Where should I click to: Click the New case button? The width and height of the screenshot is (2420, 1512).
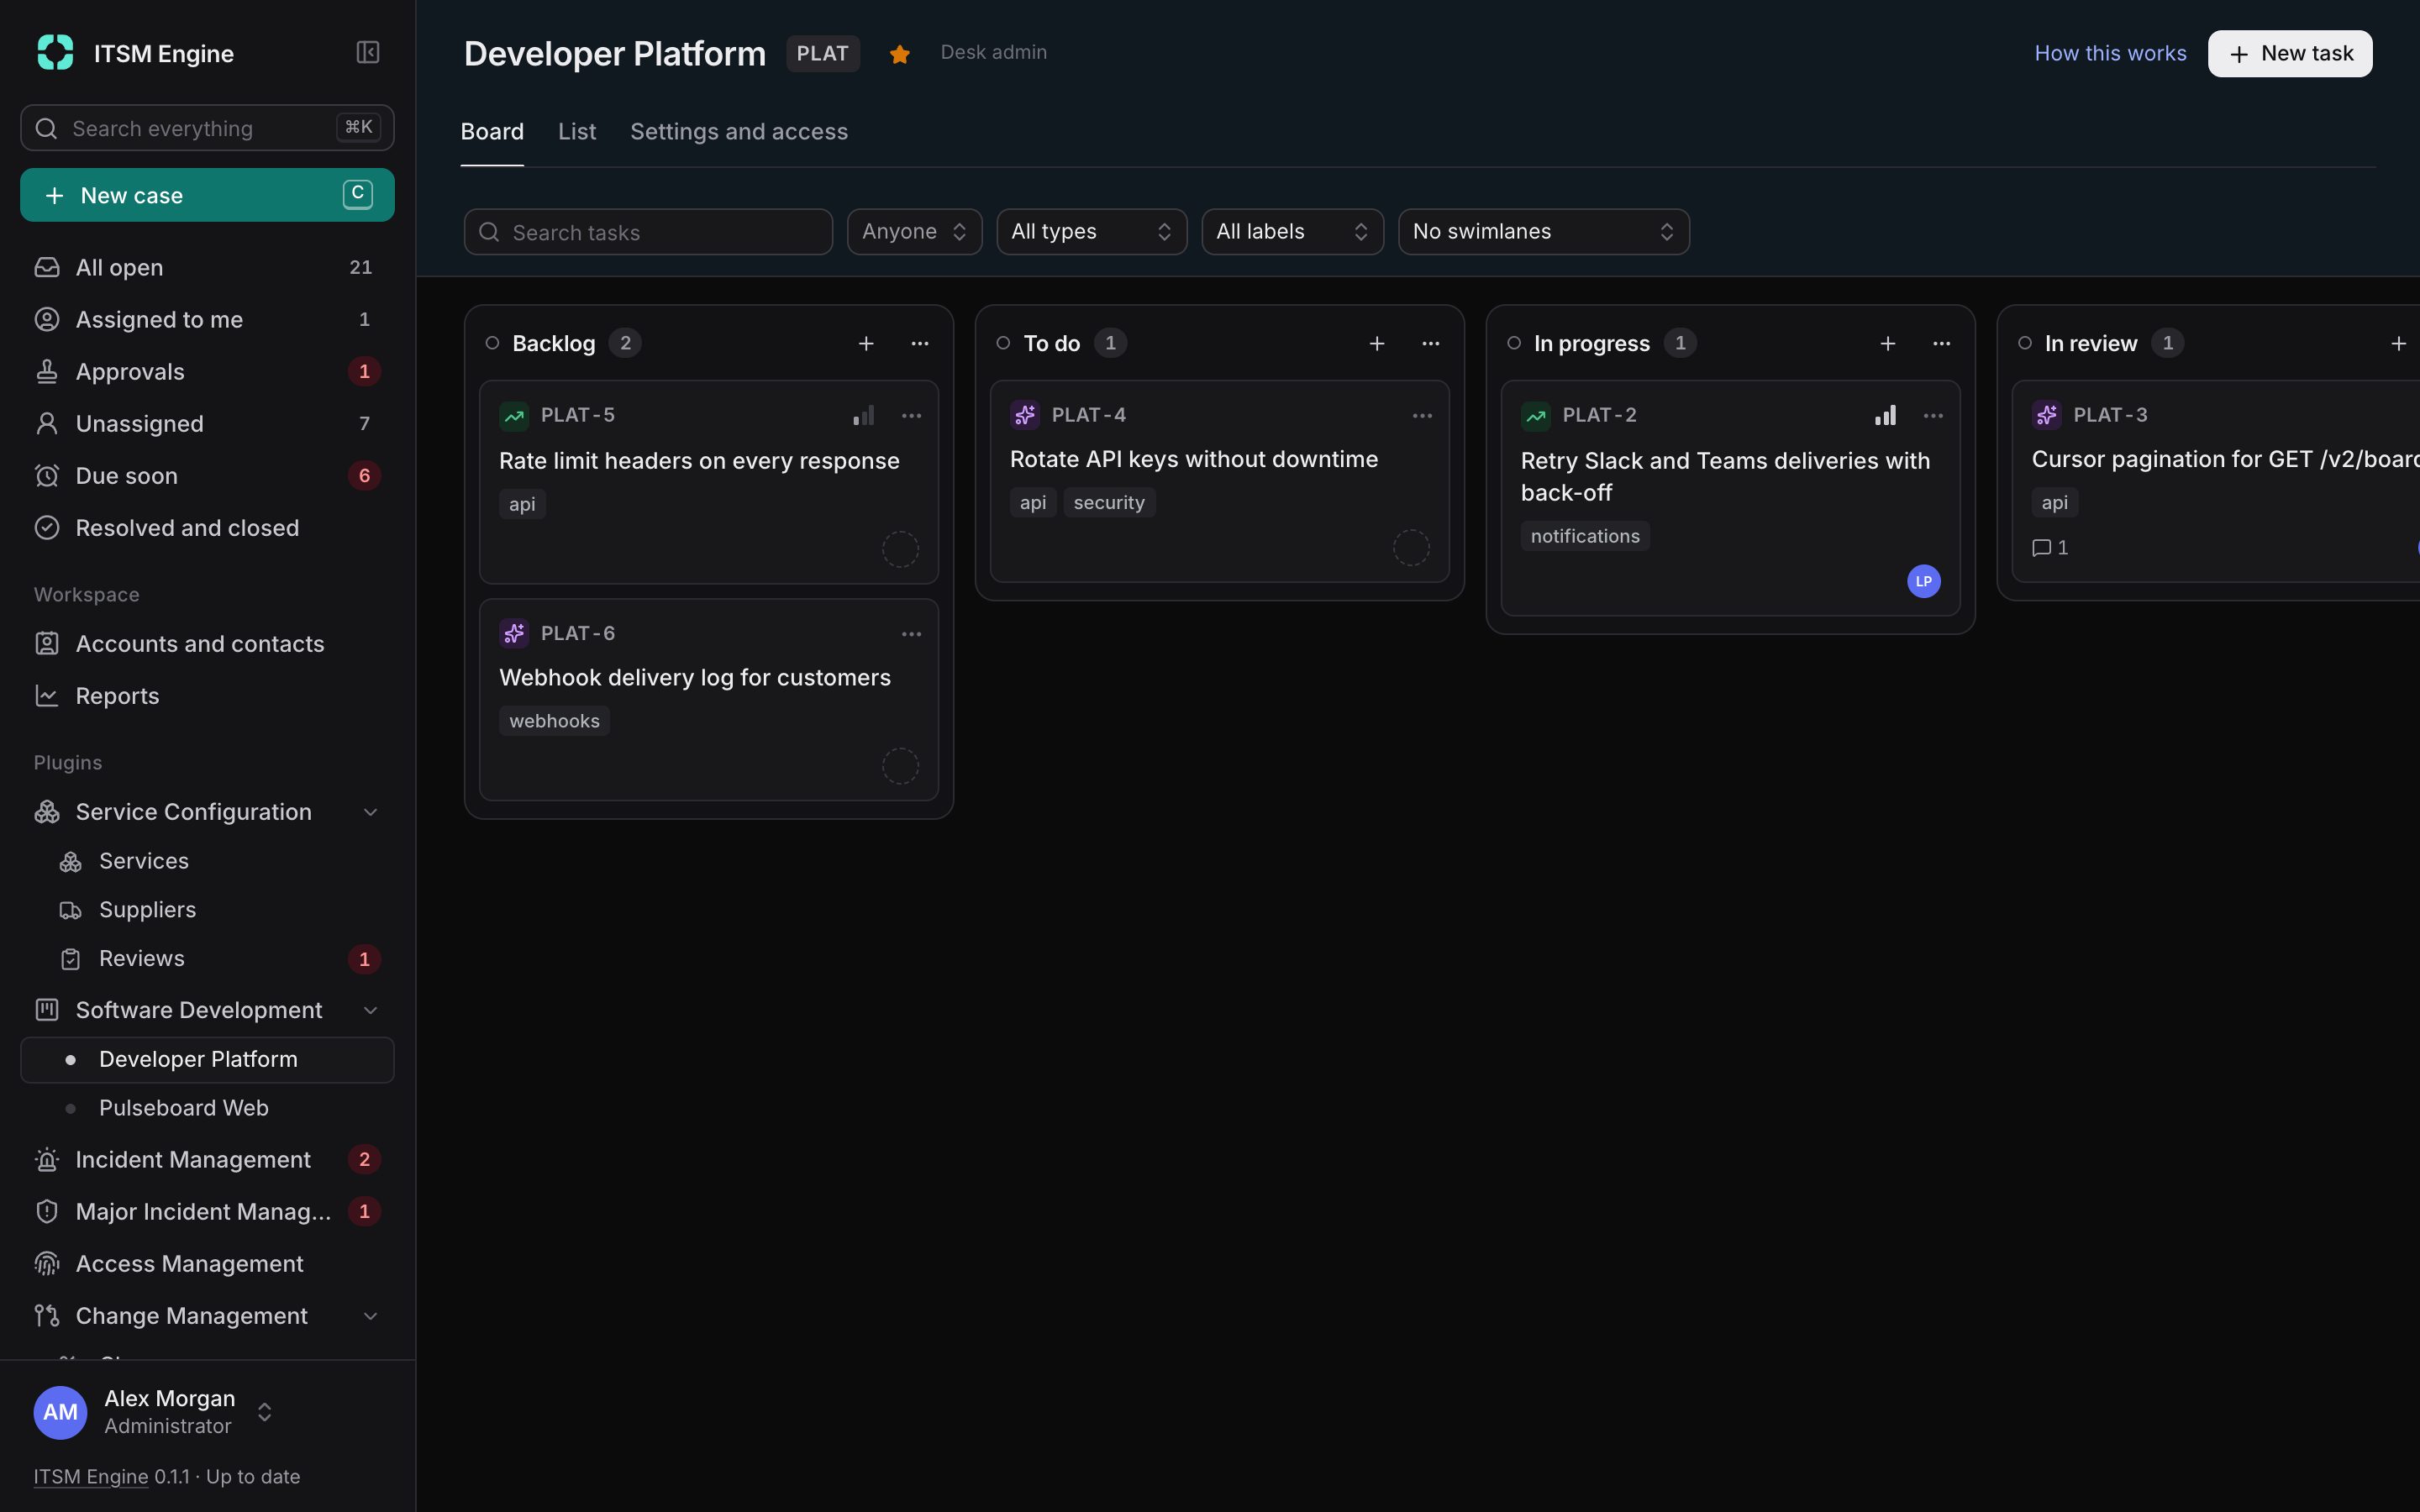click(x=207, y=195)
